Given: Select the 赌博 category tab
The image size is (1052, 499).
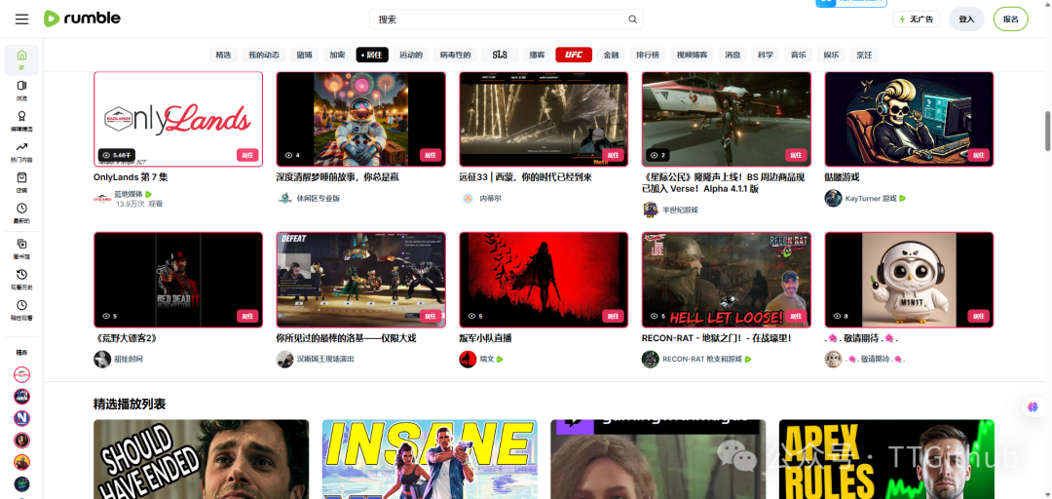Looking at the screenshot, I should [x=305, y=56].
